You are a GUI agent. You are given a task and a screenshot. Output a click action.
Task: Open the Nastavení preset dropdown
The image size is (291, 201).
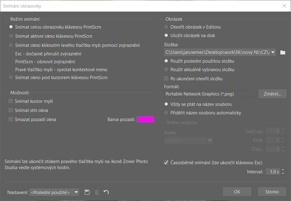76,192
